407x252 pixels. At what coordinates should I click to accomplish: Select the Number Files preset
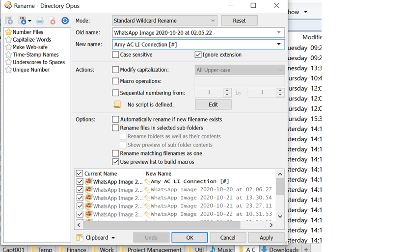pos(28,32)
